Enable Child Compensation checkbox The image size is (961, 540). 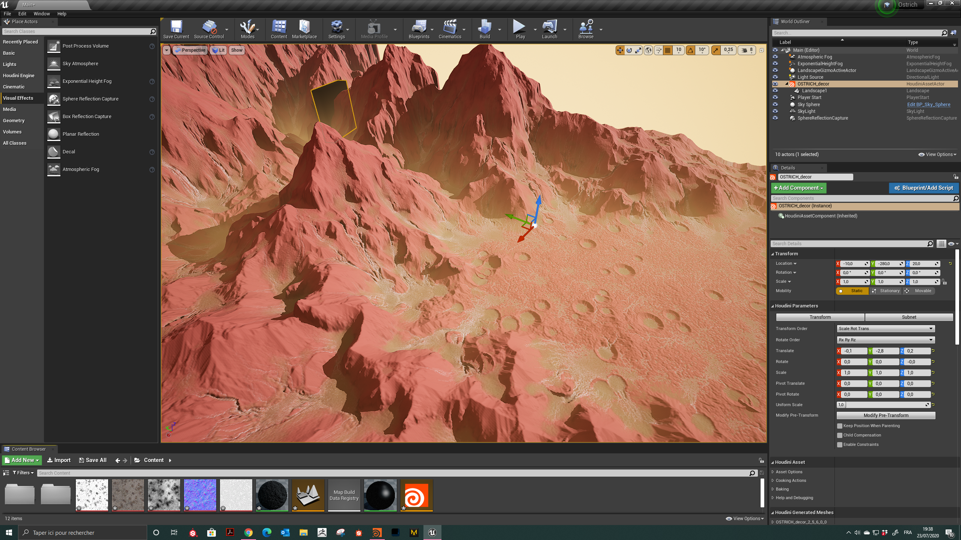pos(840,435)
